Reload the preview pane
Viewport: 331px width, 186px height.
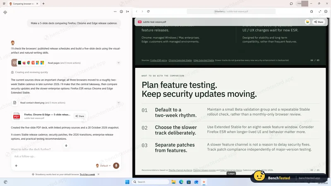(148, 12)
